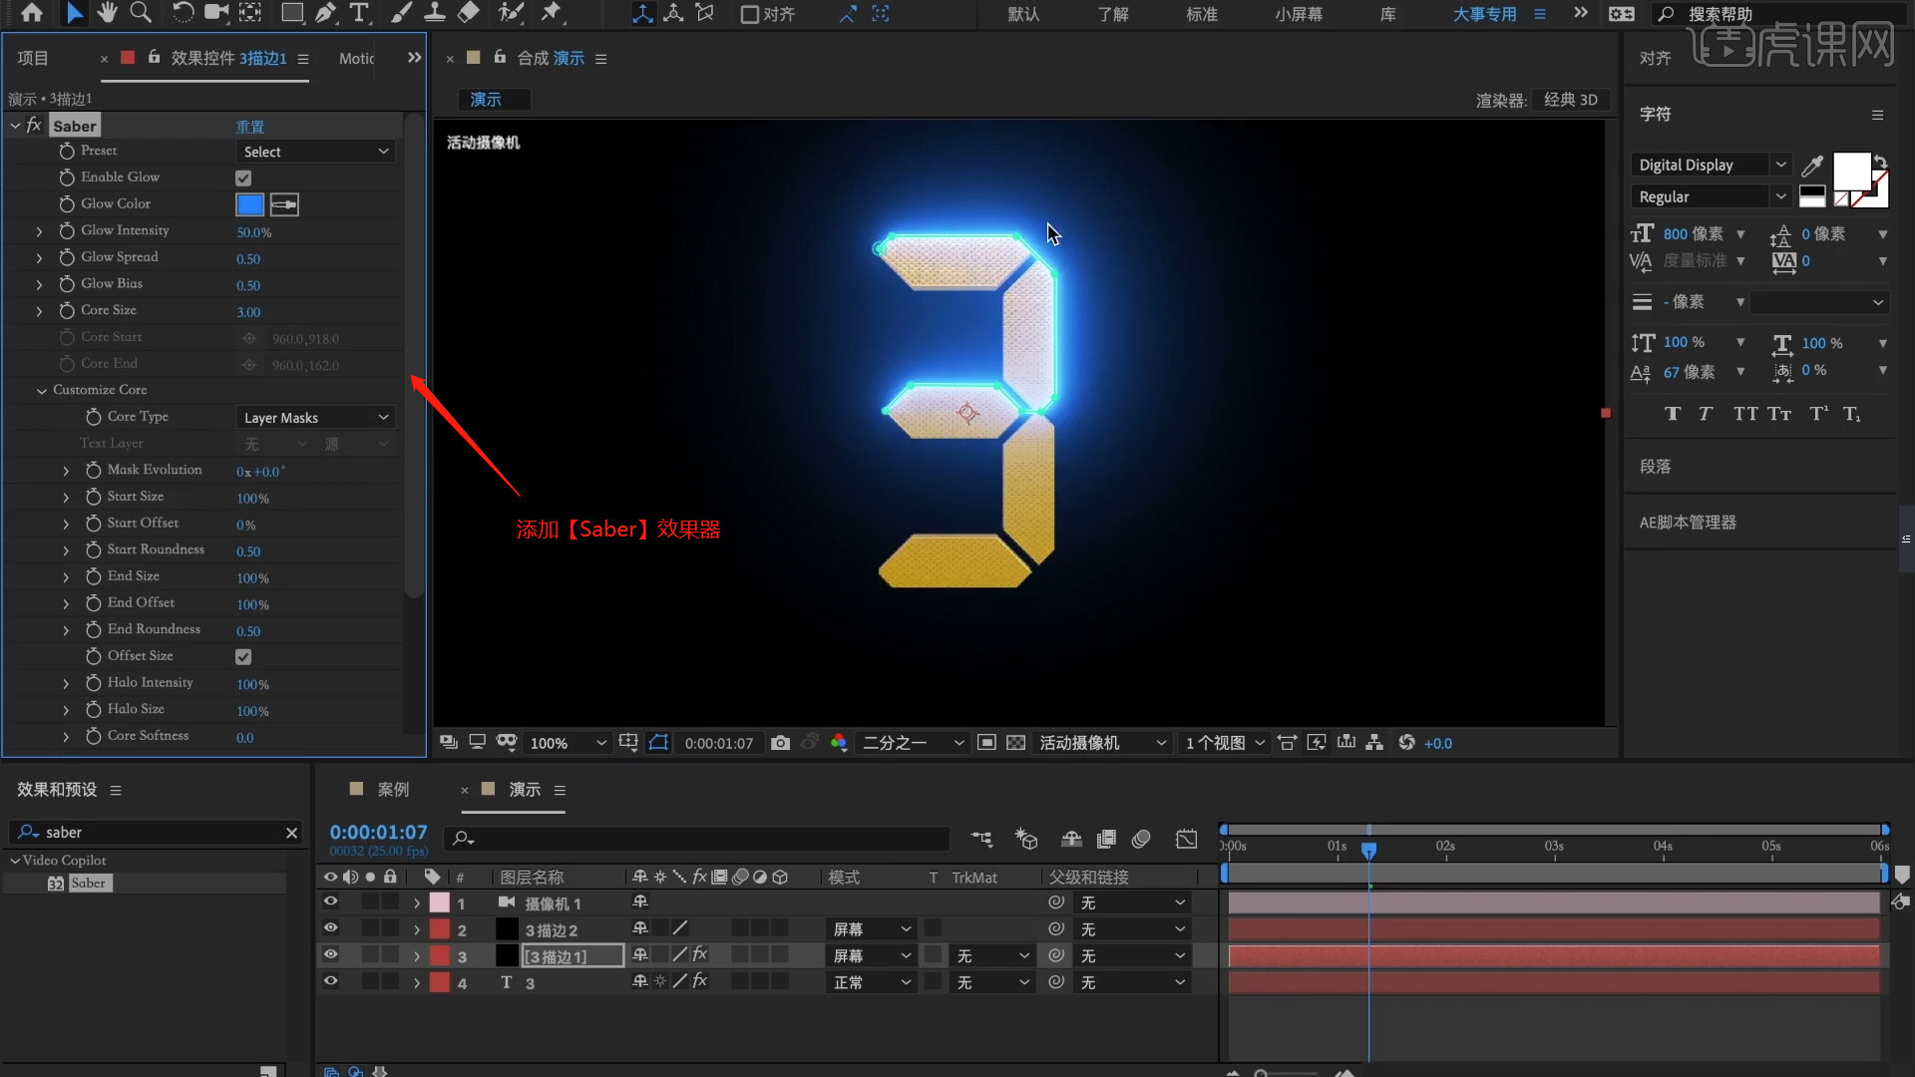
Task: Click 重置 to reset Saber
Action: (250, 127)
